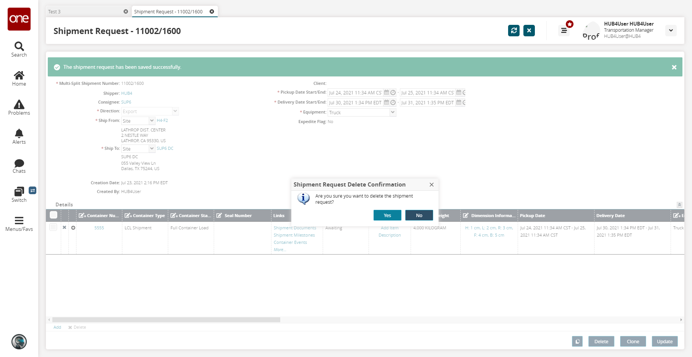Open calendar for Delivery Date end
Image resolution: width=692 pixels, height=357 pixels.
(459, 102)
